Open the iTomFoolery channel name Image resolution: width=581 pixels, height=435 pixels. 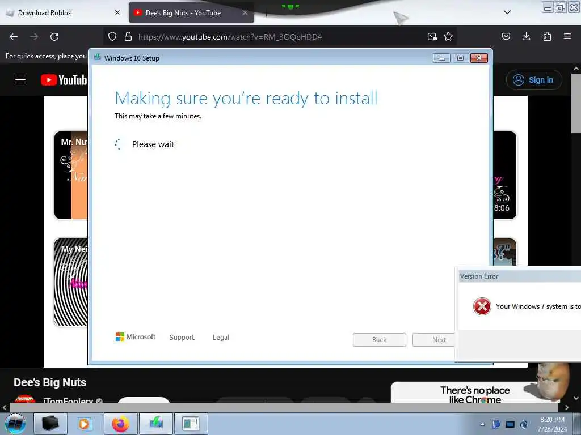[x=68, y=400]
